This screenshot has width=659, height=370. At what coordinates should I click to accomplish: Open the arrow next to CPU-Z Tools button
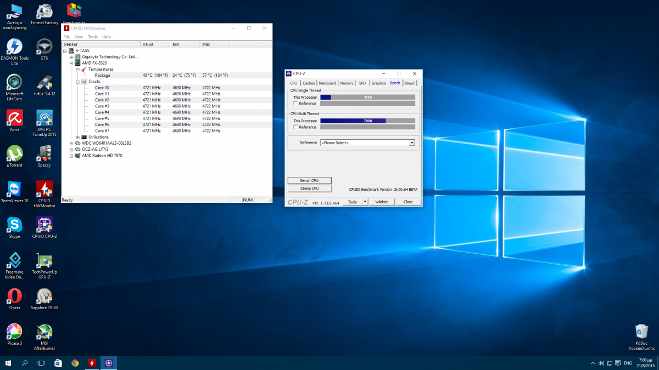[x=365, y=202]
